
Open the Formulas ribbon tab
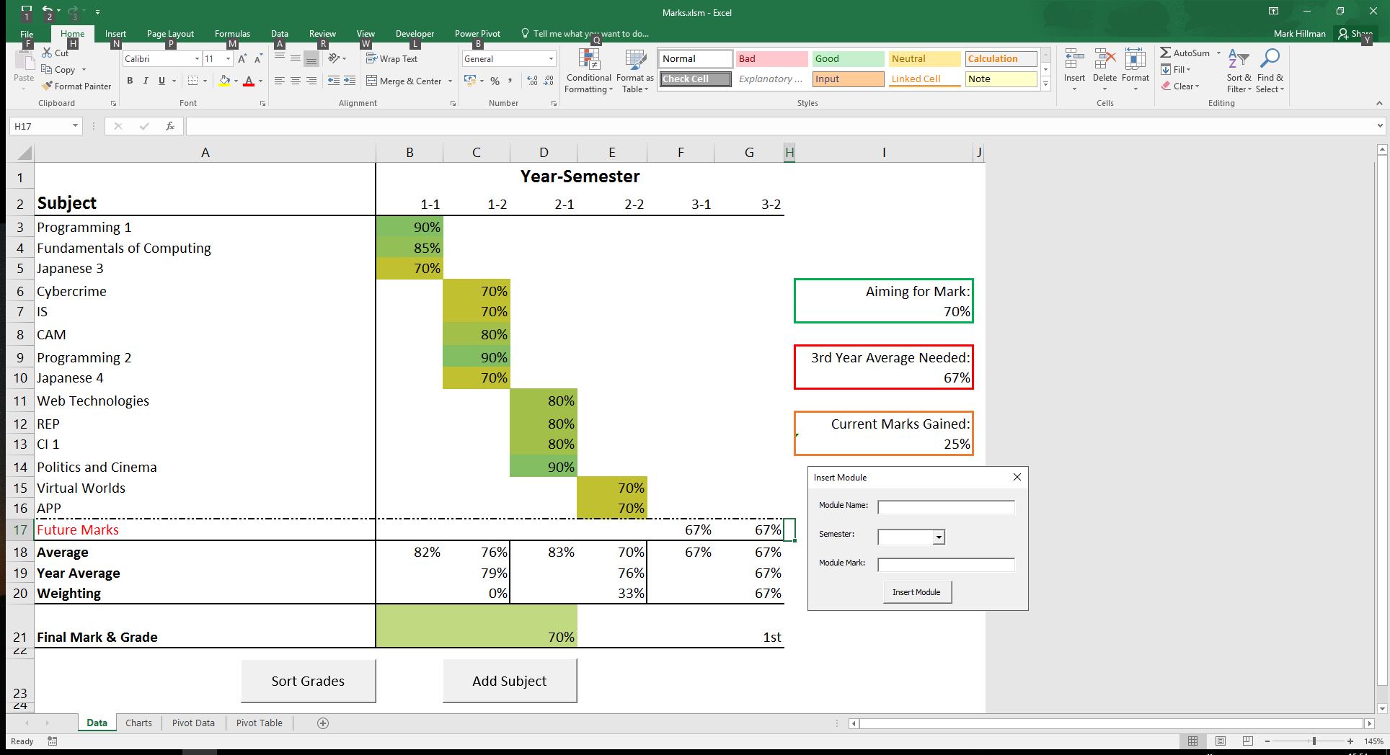[232, 34]
